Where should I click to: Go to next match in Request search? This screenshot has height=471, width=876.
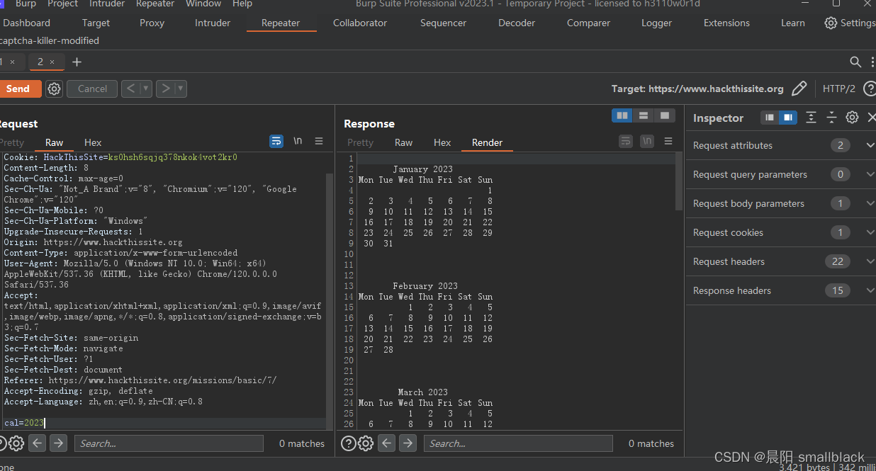point(59,443)
